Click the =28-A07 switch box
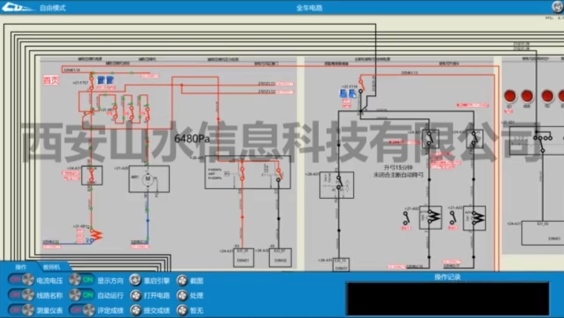The image size is (564, 318). tap(337, 185)
